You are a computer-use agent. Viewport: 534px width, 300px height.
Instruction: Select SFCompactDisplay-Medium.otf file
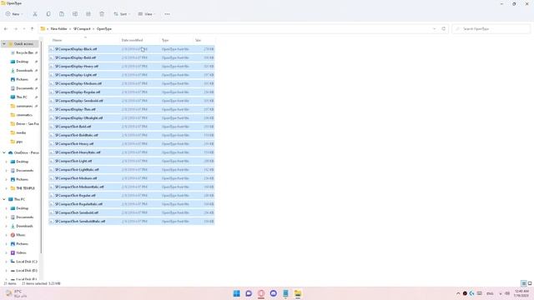point(132,83)
